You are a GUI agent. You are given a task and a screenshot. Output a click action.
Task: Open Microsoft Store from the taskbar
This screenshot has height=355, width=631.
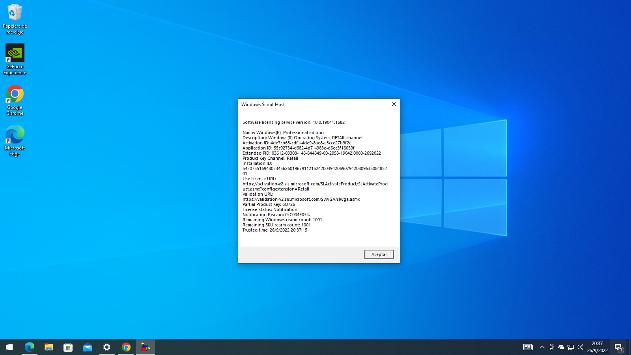[x=68, y=347]
